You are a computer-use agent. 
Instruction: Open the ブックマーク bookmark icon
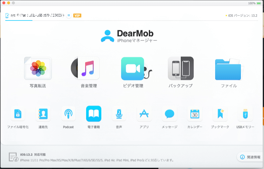tap(220, 114)
